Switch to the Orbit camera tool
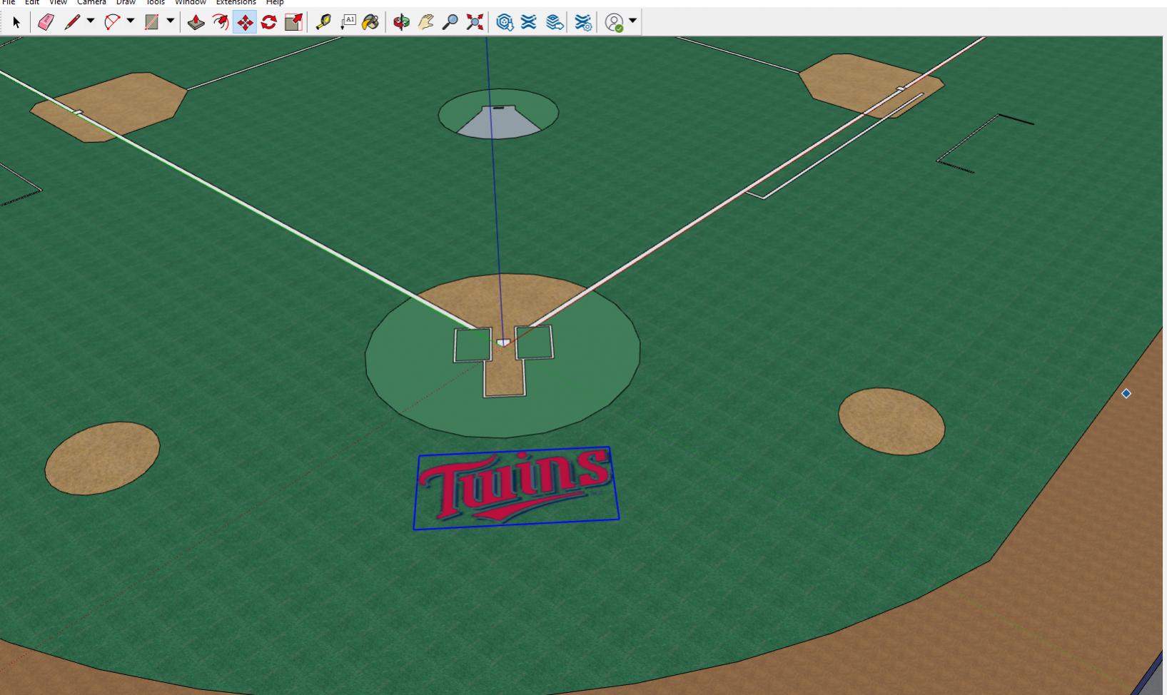 coord(401,22)
